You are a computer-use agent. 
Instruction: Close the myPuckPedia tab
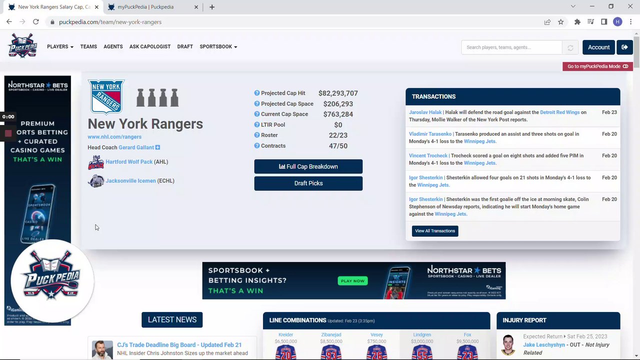point(196,7)
